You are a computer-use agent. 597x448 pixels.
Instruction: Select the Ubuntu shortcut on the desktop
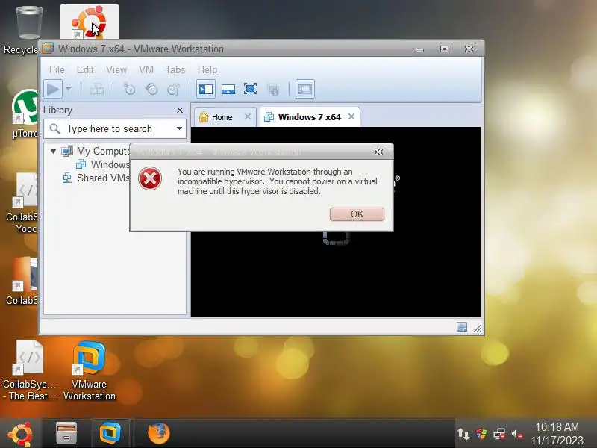coord(89,22)
